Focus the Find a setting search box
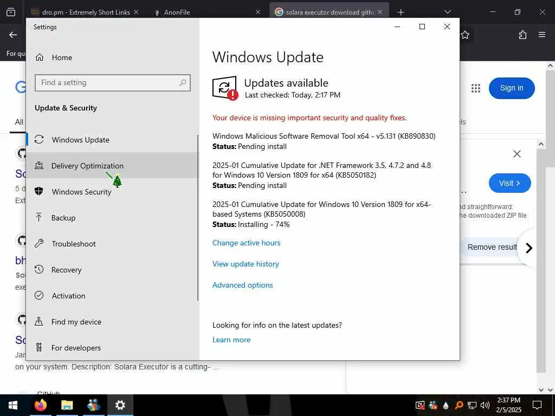 pos(113,82)
